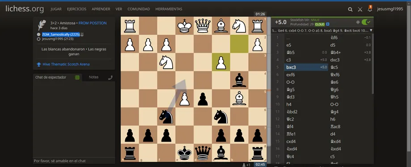Click the bottom clock 02:45

tap(260, 165)
